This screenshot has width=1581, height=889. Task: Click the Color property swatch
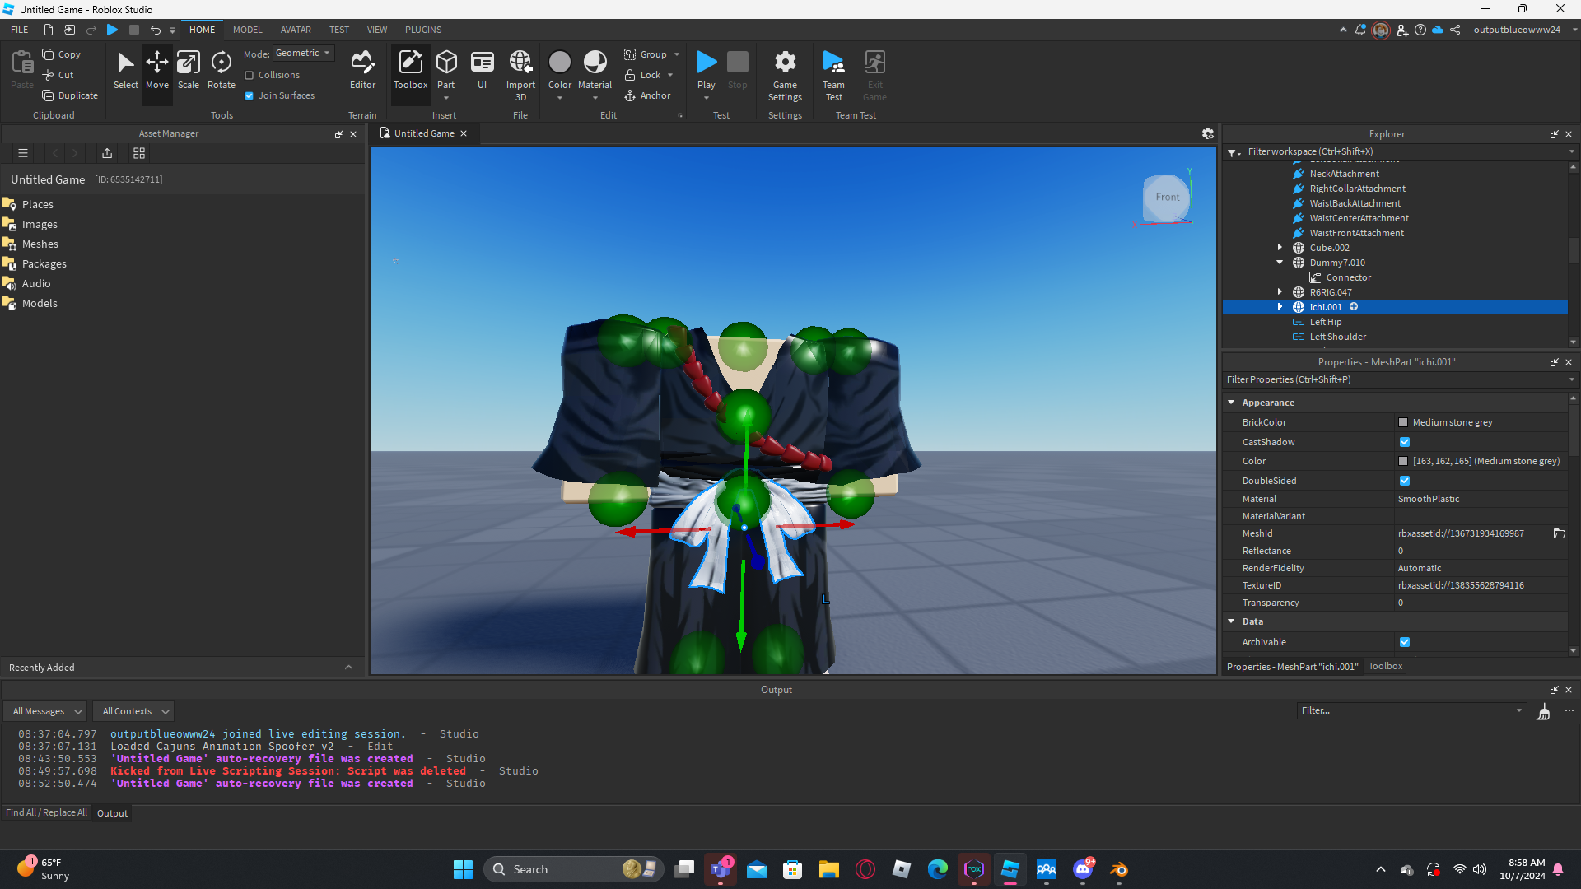point(1403,461)
